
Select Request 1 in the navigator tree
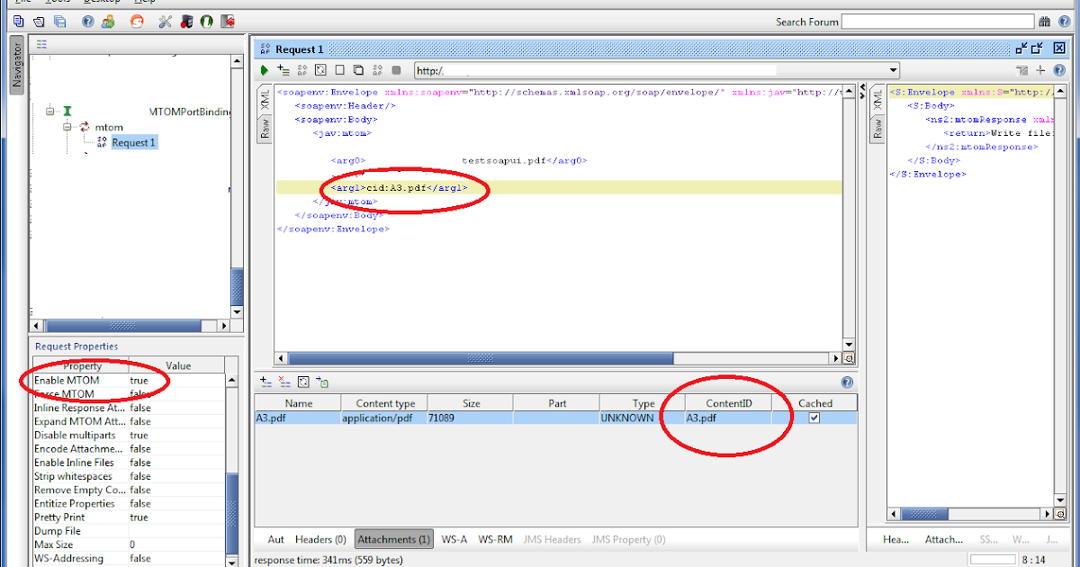132,141
